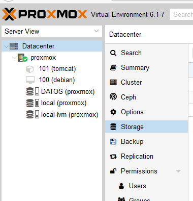Click the container cube icon for 101 (tomcat)

[x=29, y=69]
